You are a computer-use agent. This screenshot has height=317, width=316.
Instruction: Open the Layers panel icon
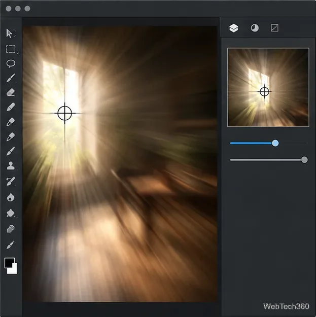(234, 28)
